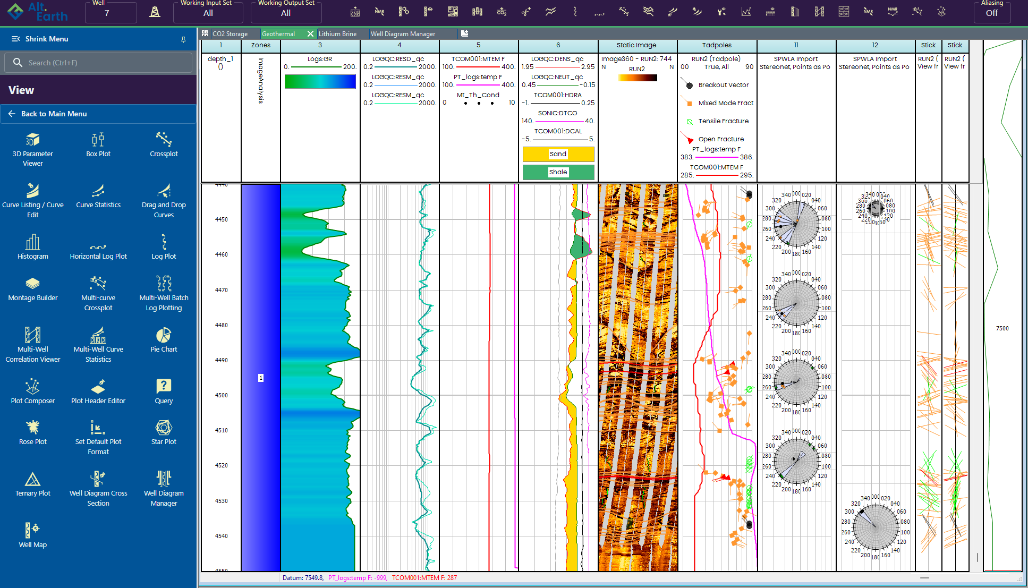
Task: Click the CO2 icon in top toolbar
Action: 502,12
